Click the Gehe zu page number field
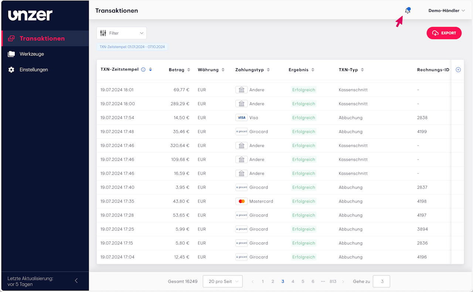This screenshot has height=292, width=473. click(381, 282)
